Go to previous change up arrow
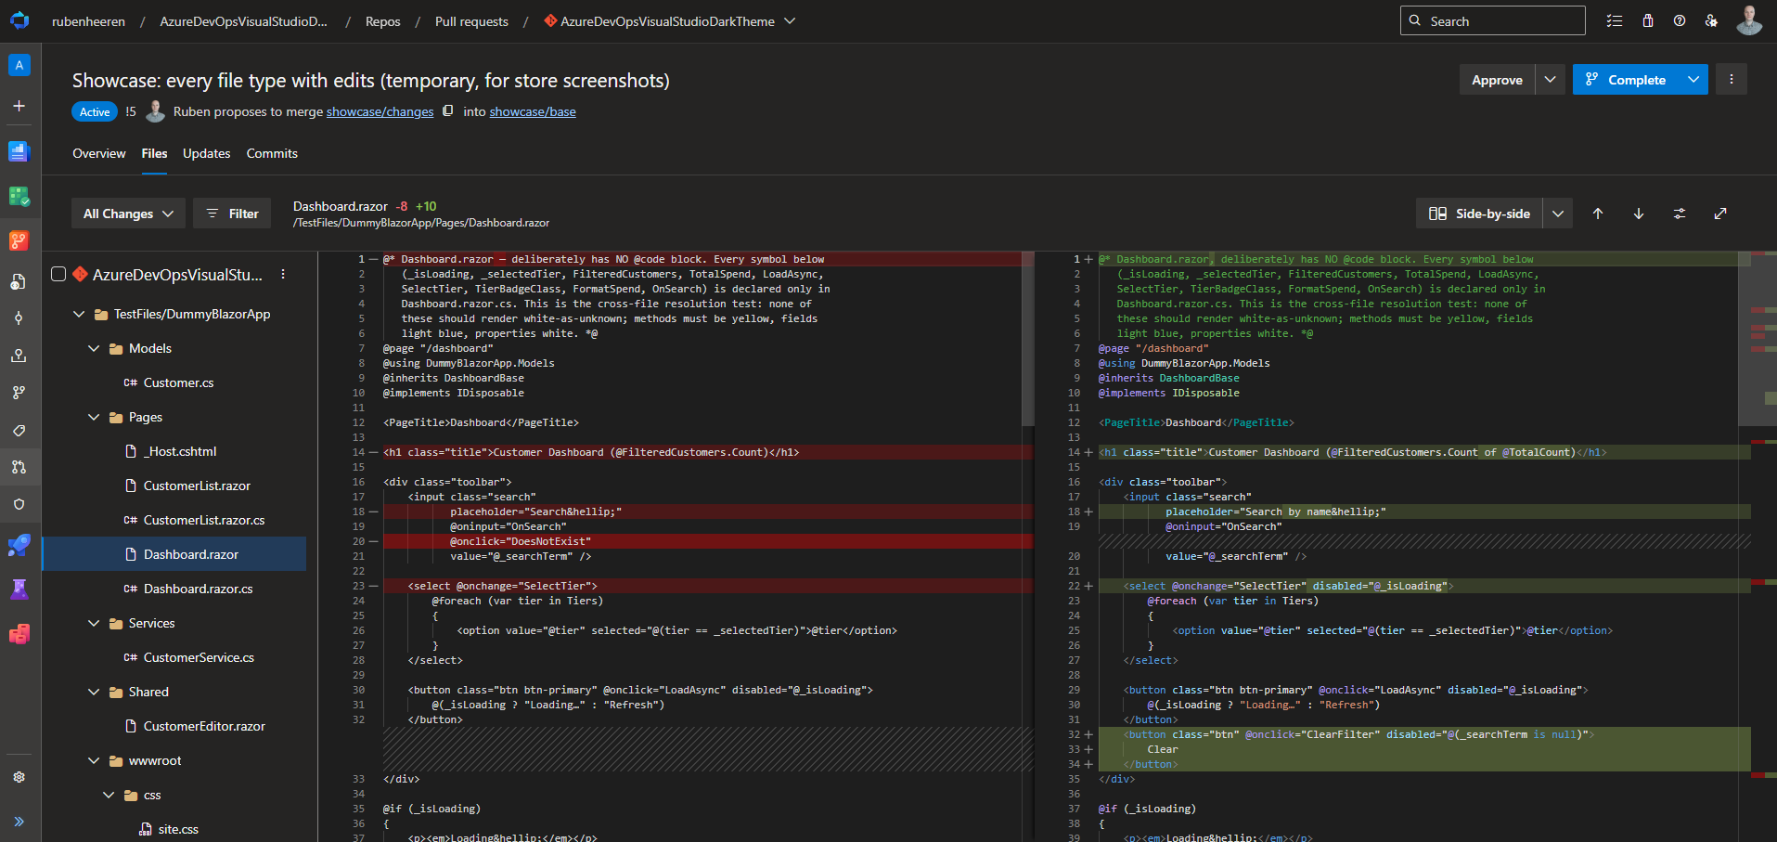This screenshot has height=842, width=1777. click(1598, 214)
